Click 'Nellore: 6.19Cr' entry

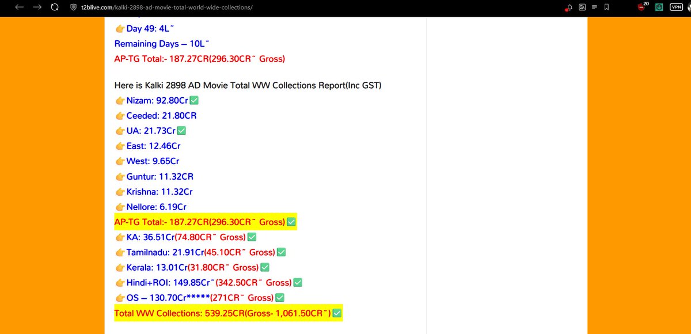click(x=150, y=206)
